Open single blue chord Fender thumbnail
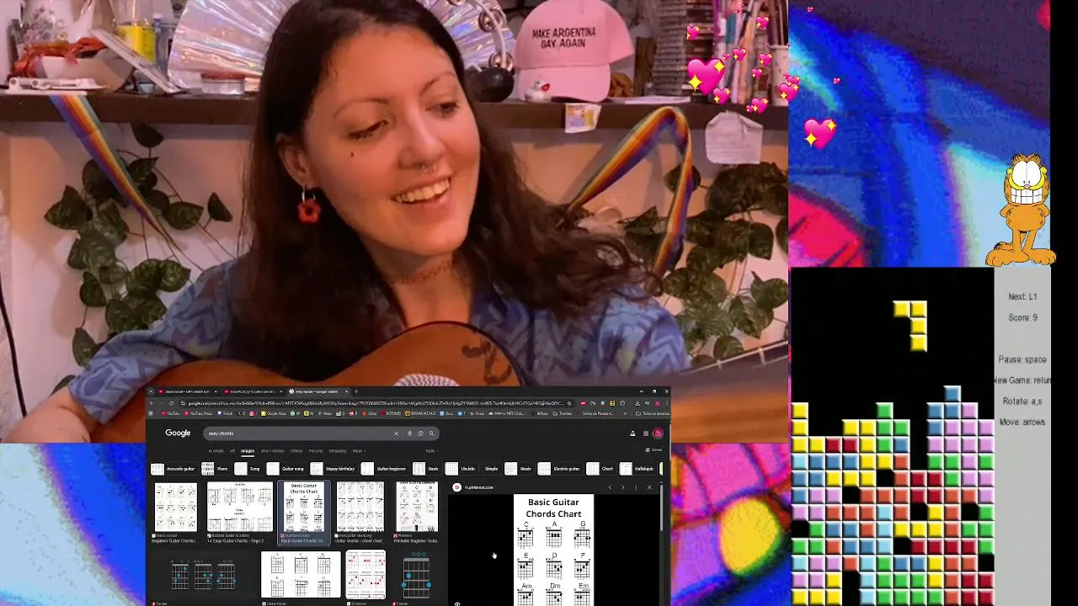This screenshot has height=606, width=1078. click(416, 576)
